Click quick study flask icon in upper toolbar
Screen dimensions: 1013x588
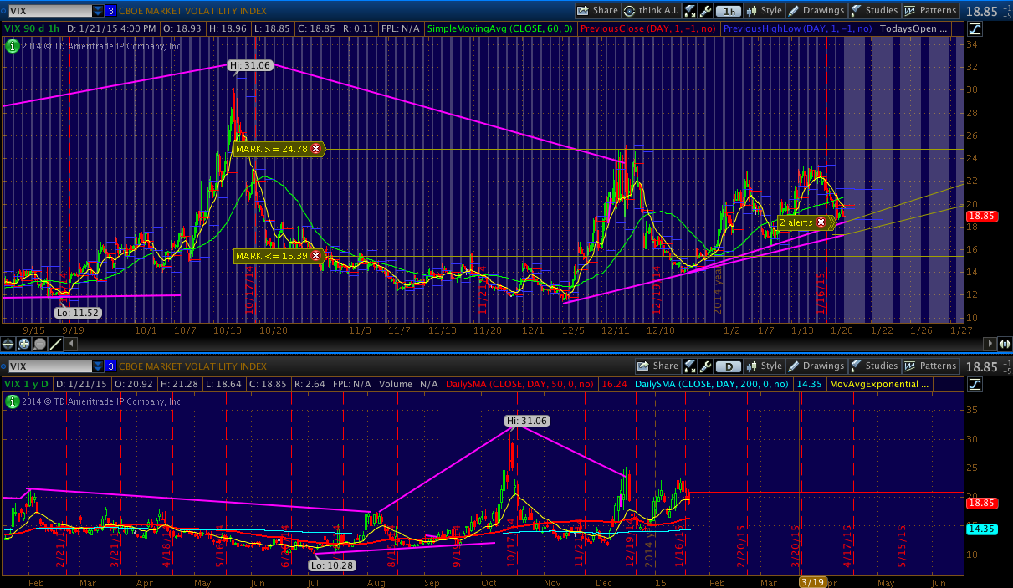click(x=690, y=11)
